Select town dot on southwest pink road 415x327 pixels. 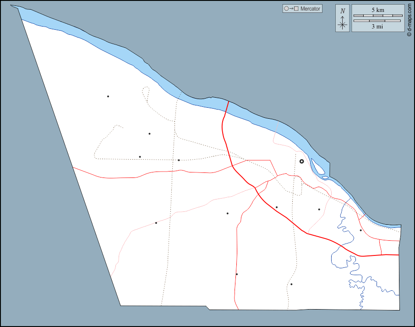pyautogui.click(x=156, y=223)
